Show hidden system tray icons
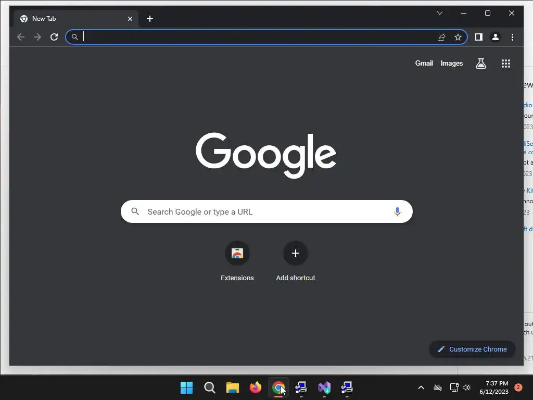The width and height of the screenshot is (533, 400). (421, 387)
